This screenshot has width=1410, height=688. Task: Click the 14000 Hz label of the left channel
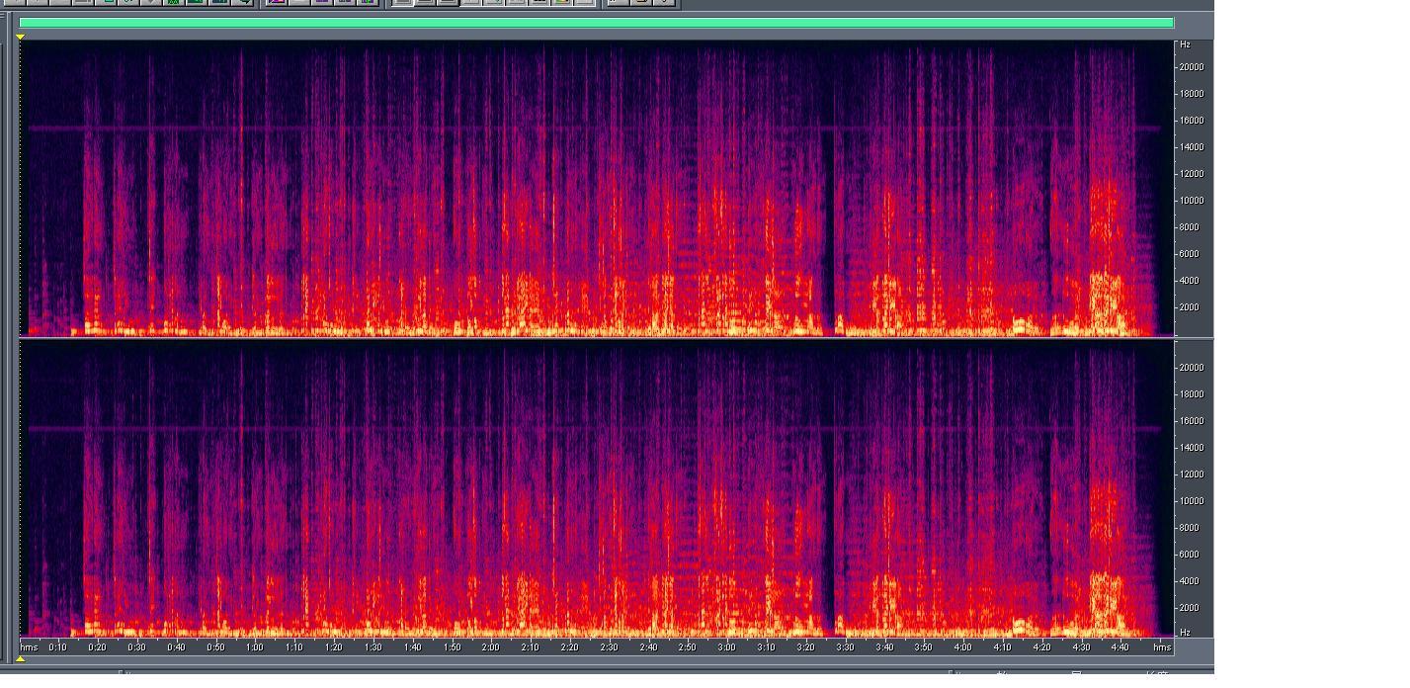[1191, 147]
